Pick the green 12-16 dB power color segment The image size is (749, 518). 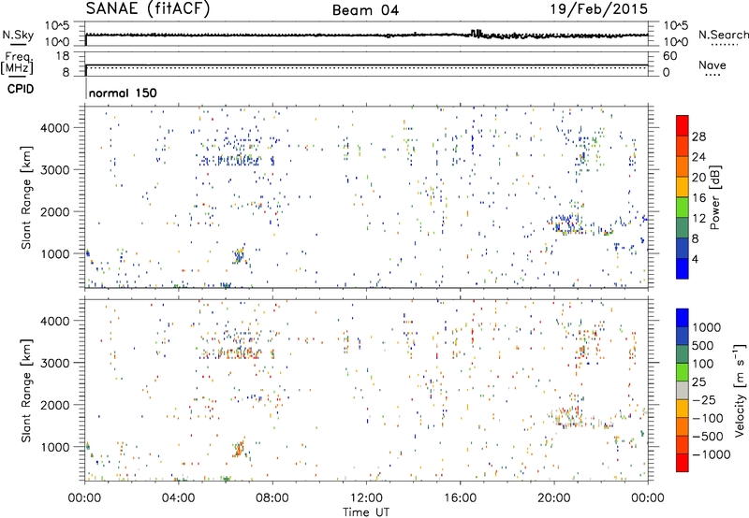pos(683,208)
